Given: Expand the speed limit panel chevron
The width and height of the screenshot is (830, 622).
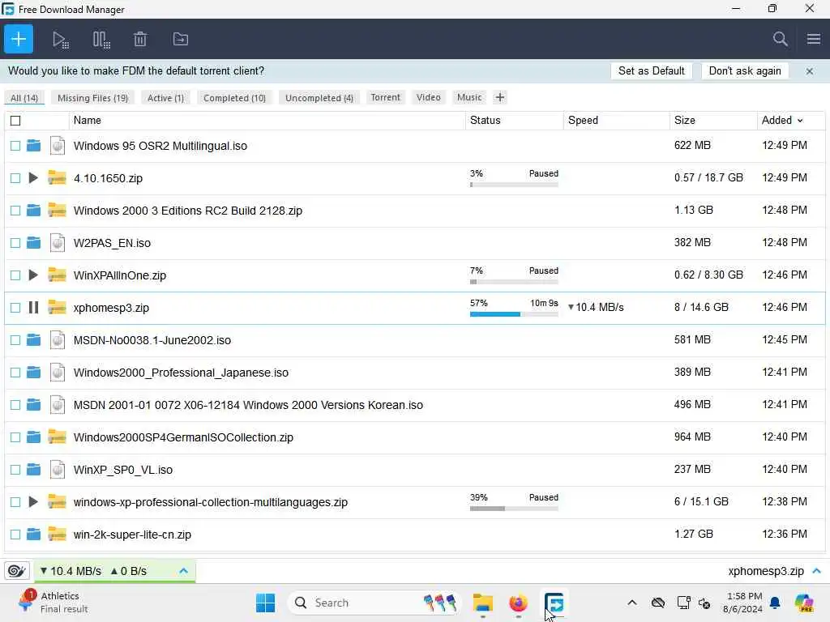Looking at the screenshot, I should [x=184, y=571].
